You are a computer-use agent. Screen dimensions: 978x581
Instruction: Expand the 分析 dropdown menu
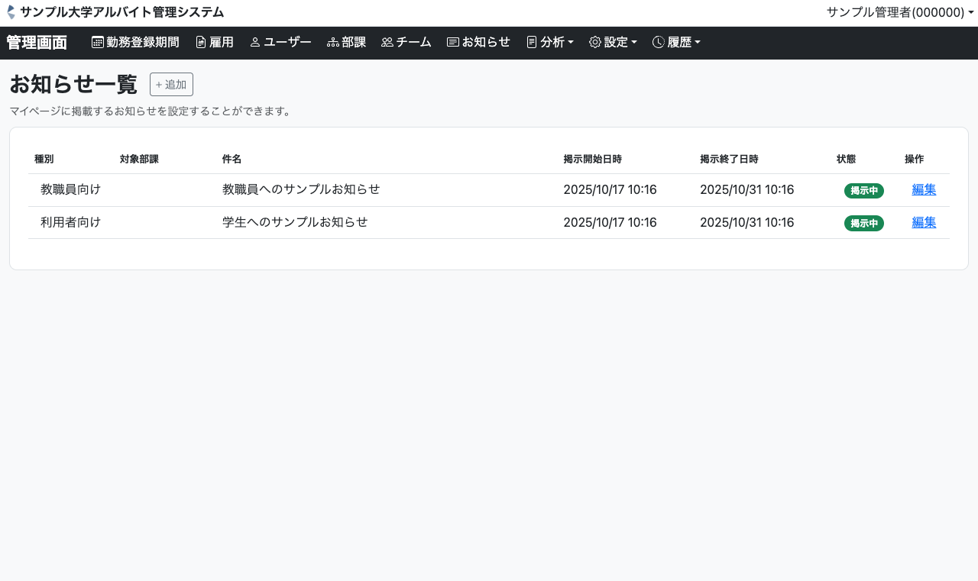[x=552, y=43]
